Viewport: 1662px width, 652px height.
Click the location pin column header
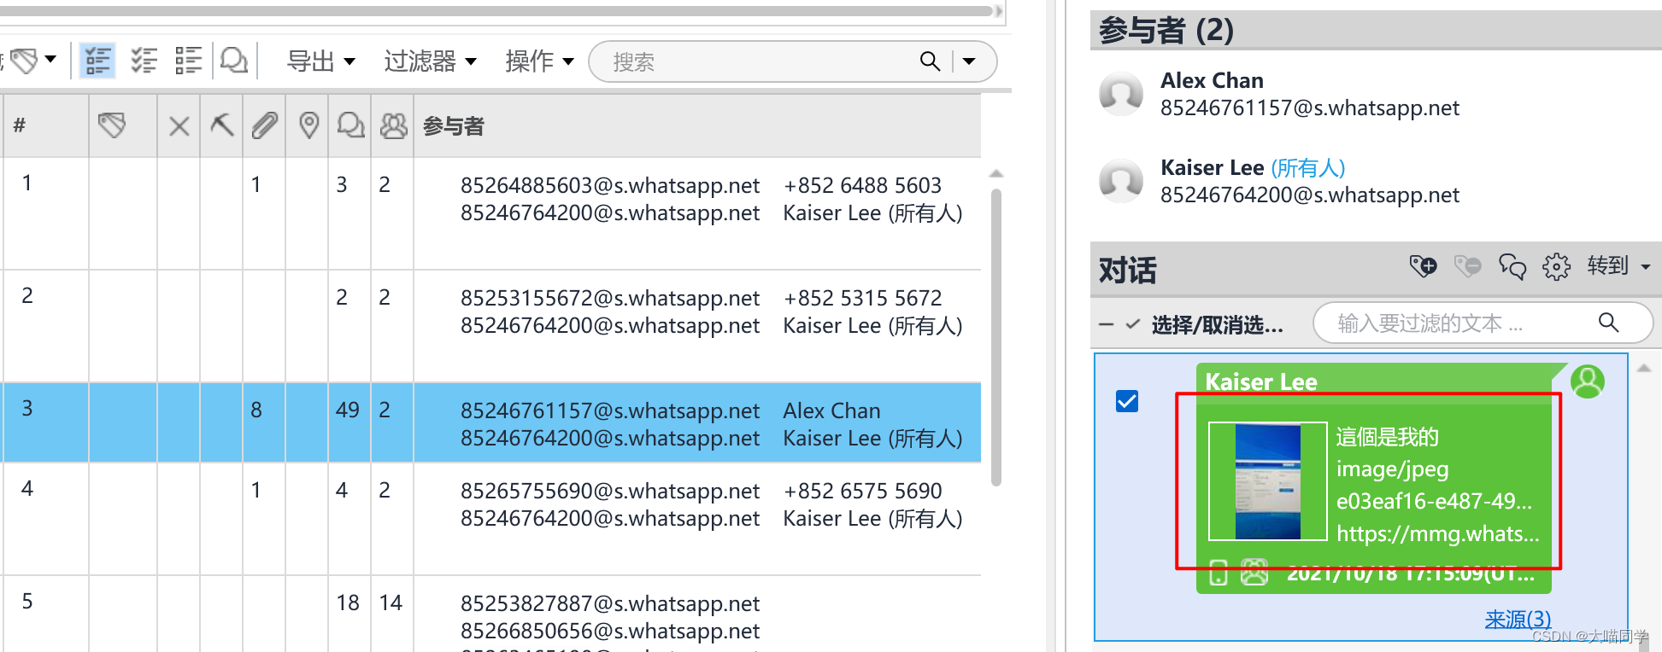[308, 126]
